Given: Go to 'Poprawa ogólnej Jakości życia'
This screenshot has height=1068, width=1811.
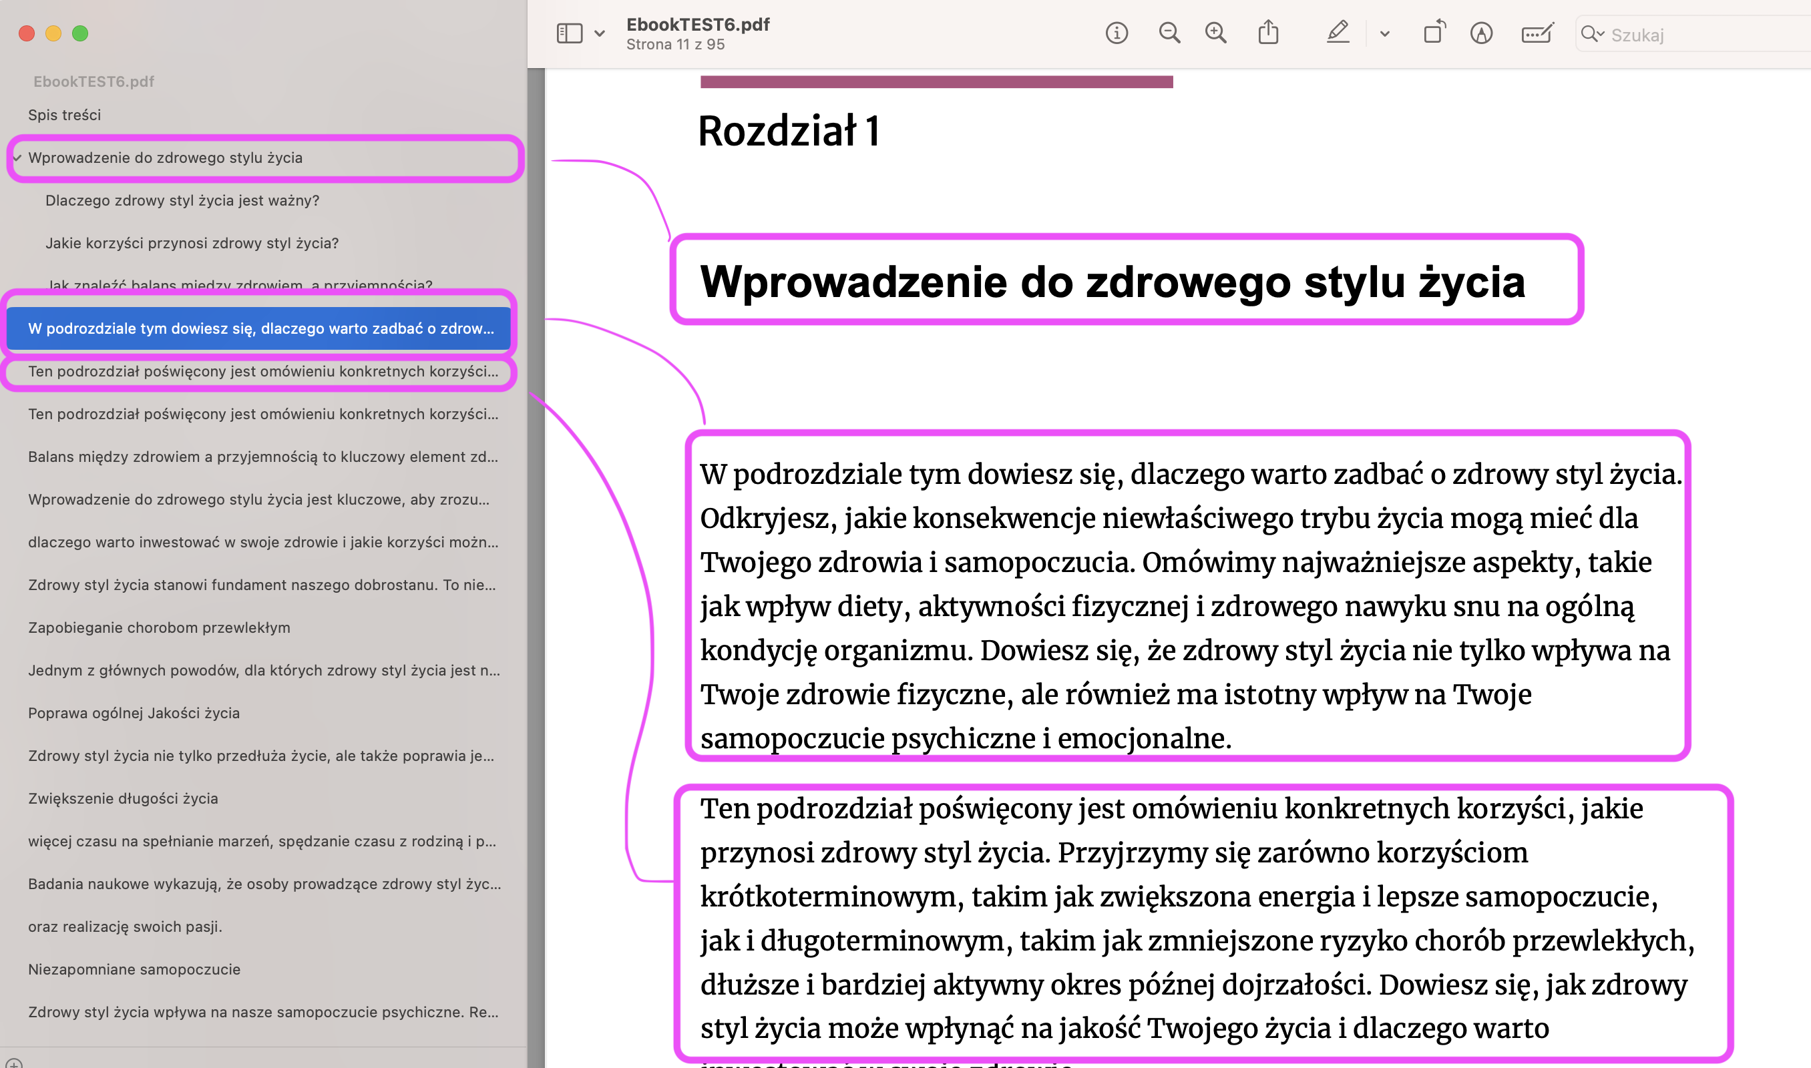Looking at the screenshot, I should [134, 713].
